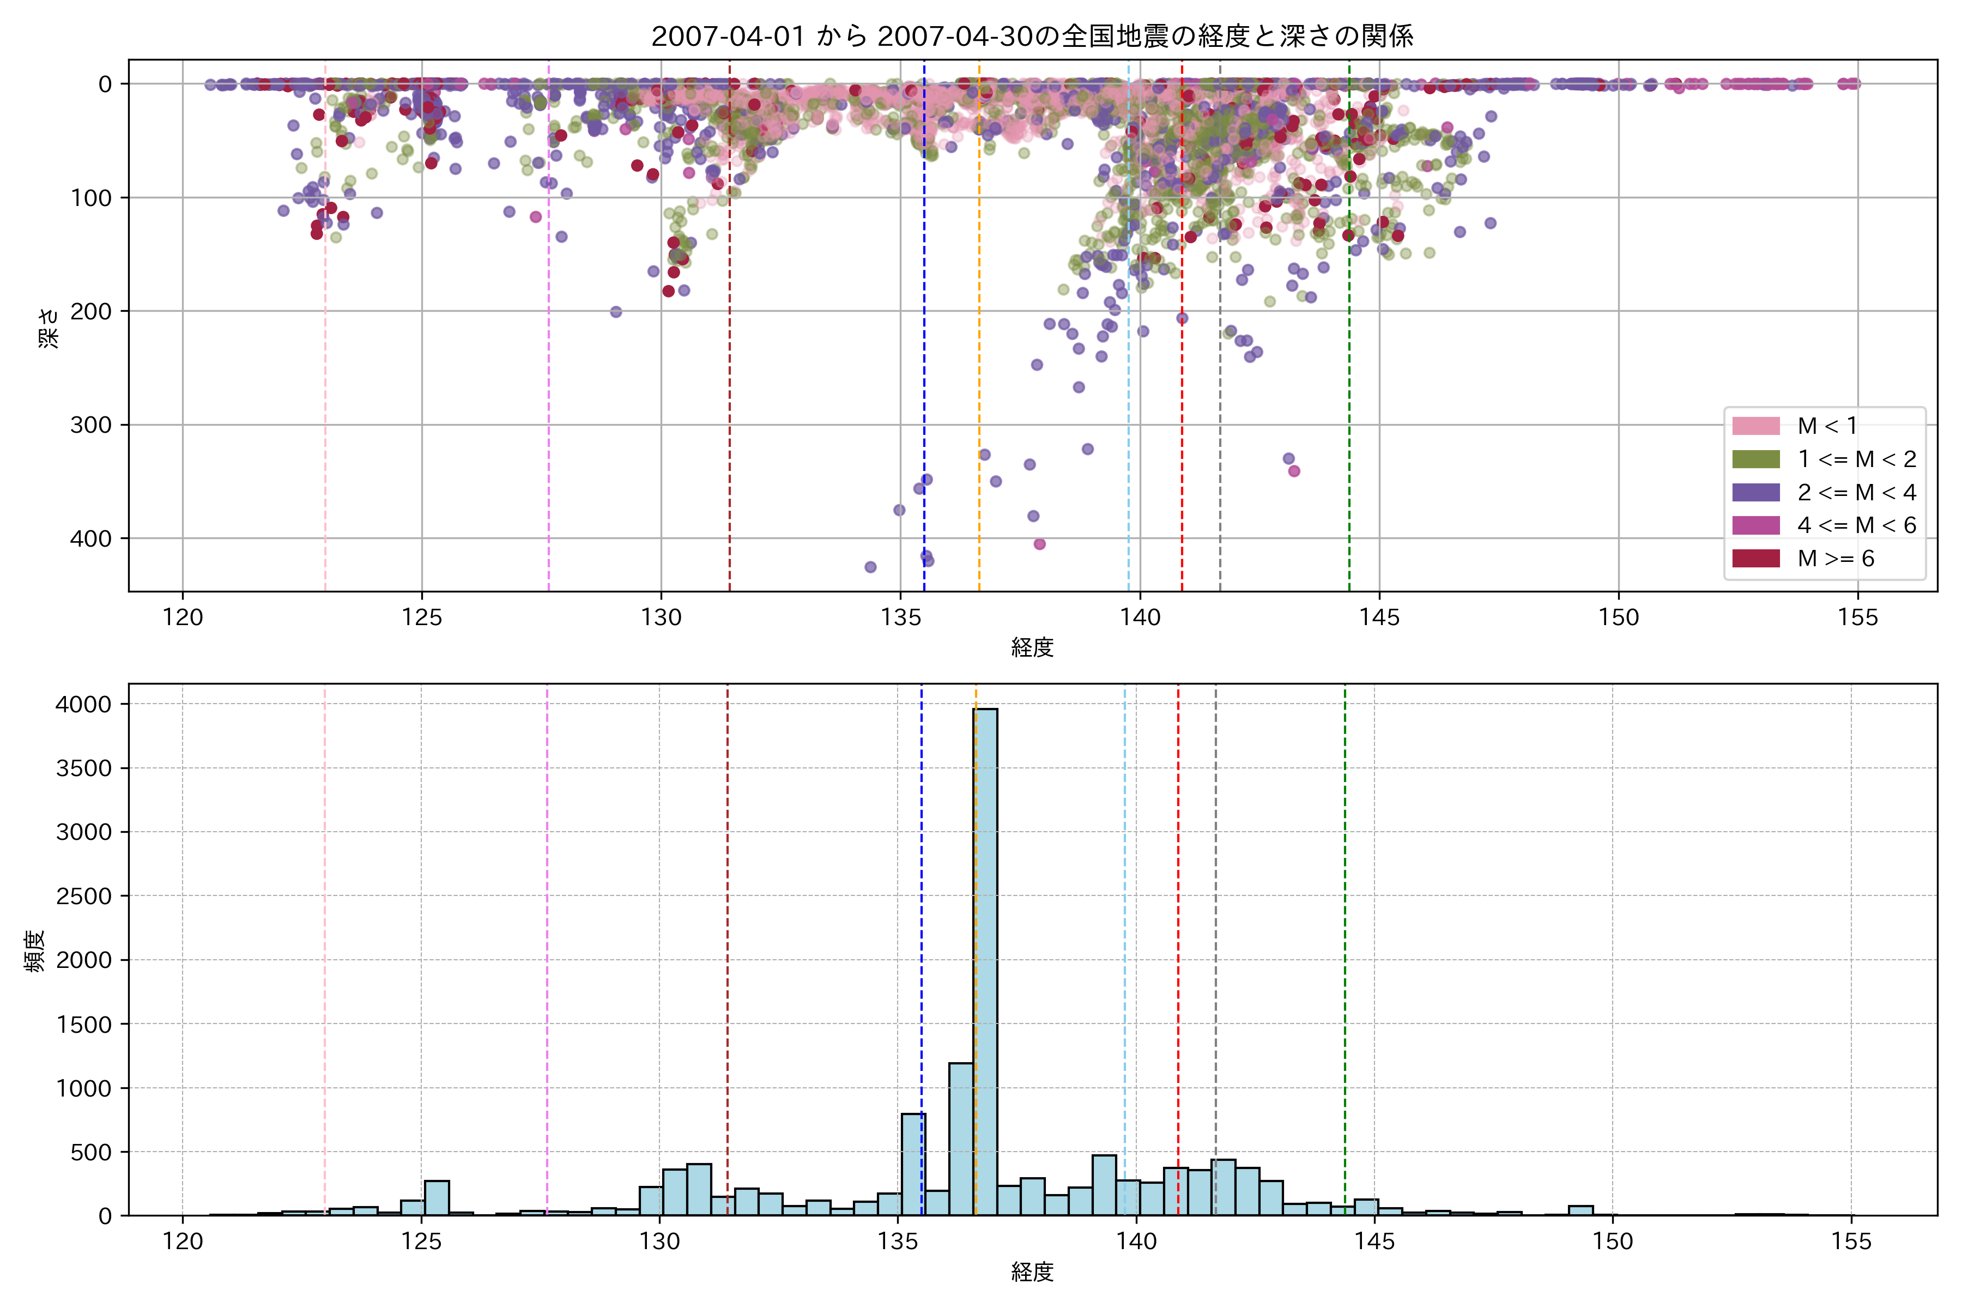The height and width of the screenshot is (1308, 1962).
Task: Click the 経度 x-axis label under the histogram
Action: coord(1032,1271)
